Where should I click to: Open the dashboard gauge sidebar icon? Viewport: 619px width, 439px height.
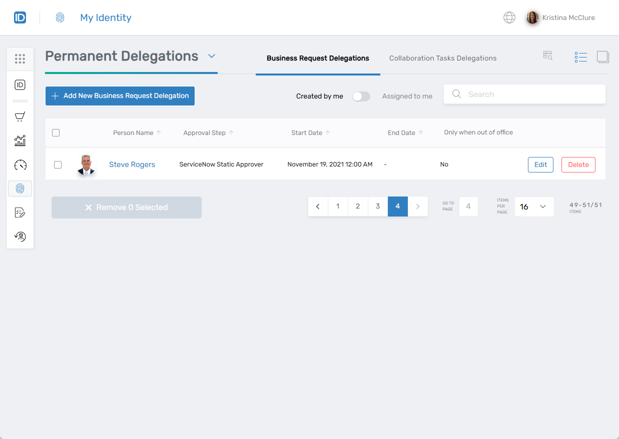(x=20, y=164)
